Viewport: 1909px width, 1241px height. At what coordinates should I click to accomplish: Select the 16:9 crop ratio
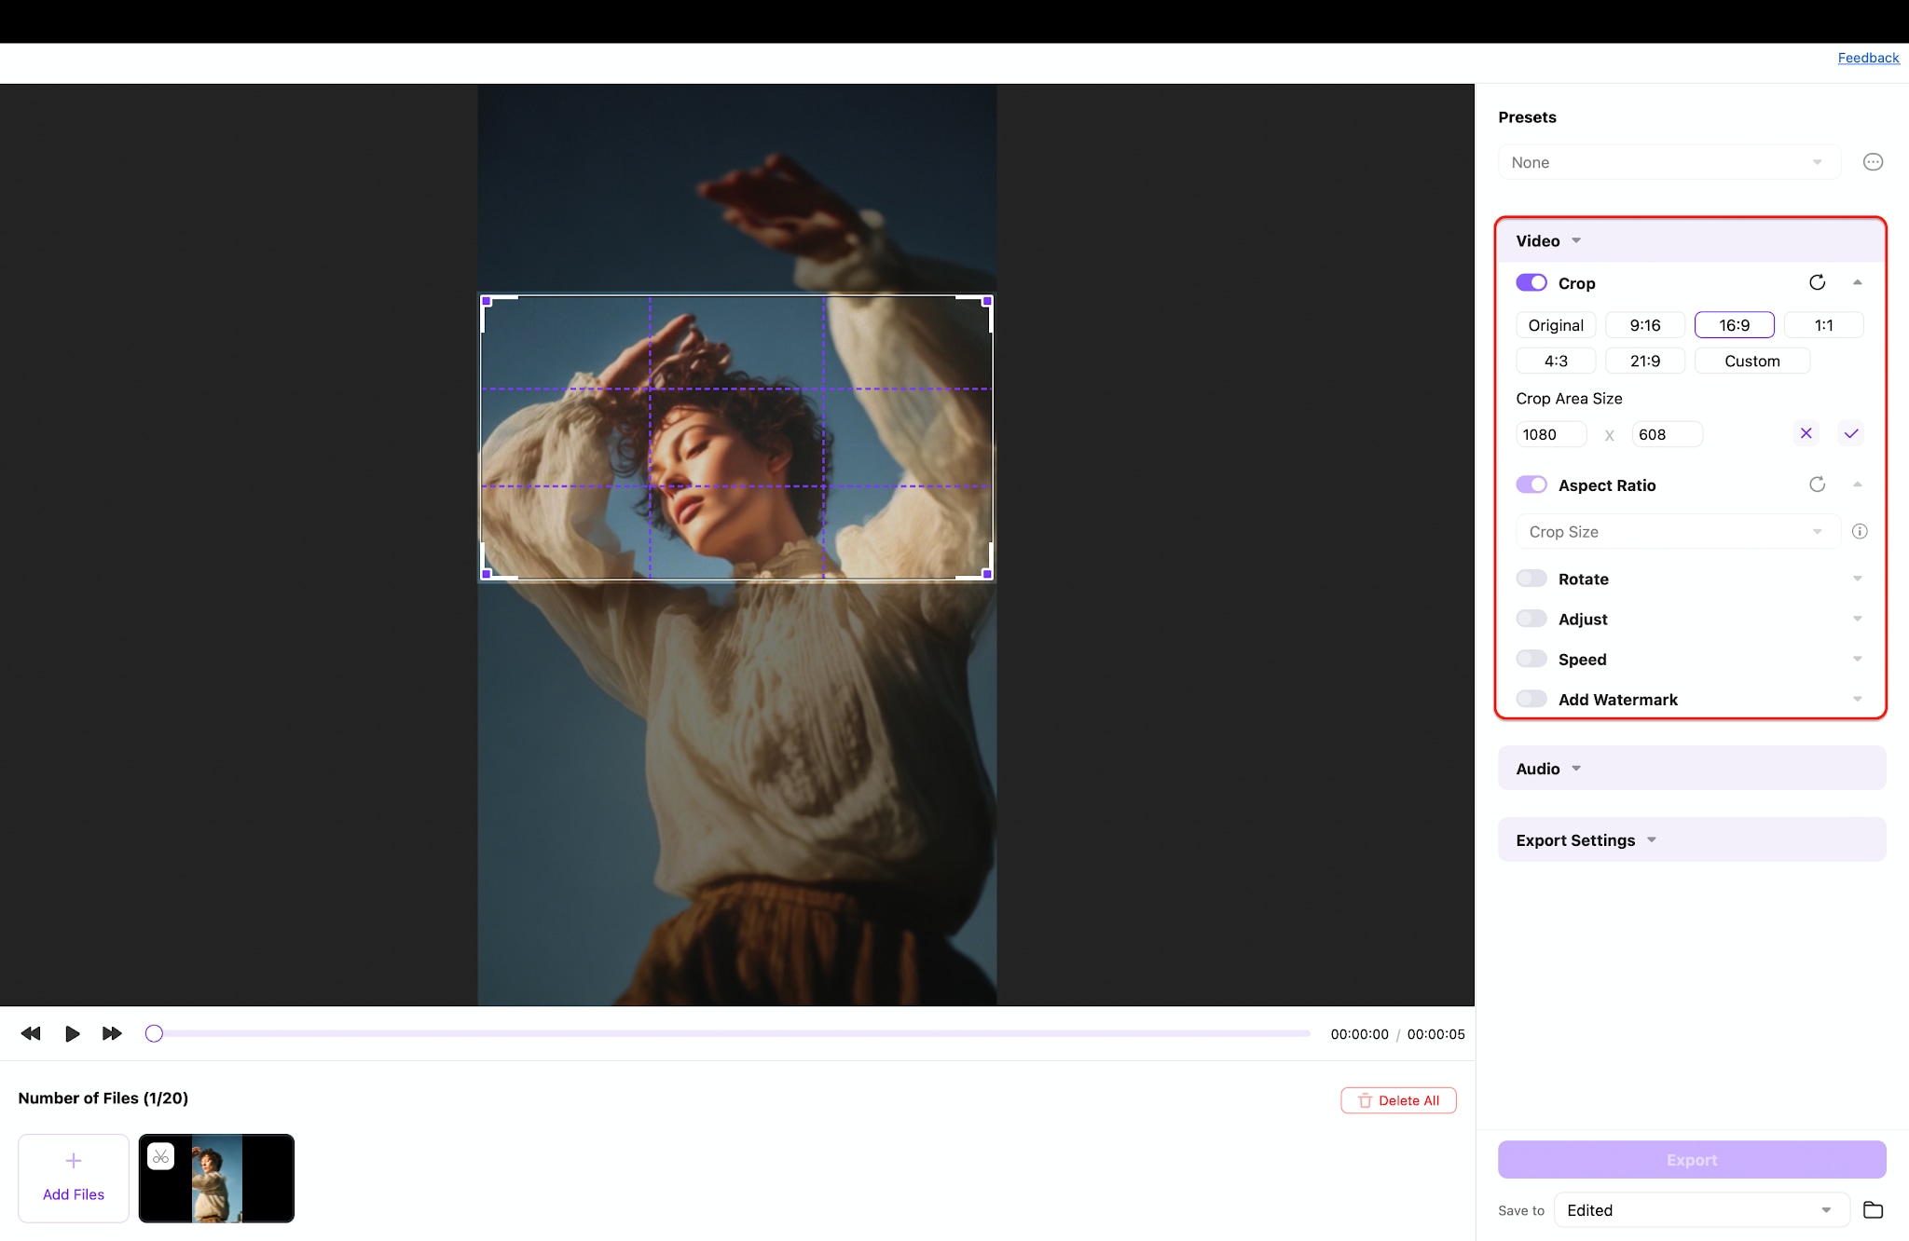(1735, 325)
